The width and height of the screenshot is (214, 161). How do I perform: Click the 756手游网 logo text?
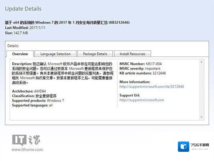200,145
